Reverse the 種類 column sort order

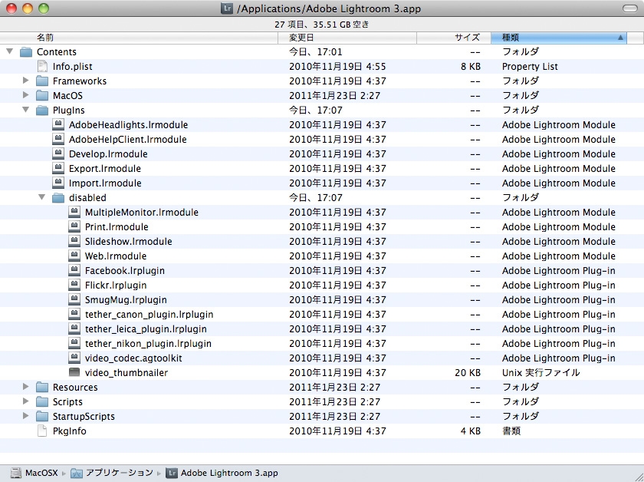(x=559, y=38)
